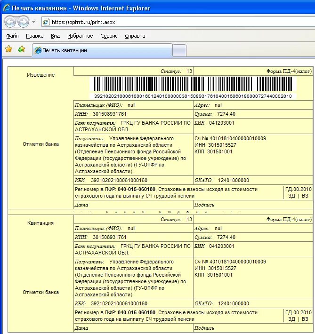
Task: Click the page icon in address bar
Action: click(46, 22)
